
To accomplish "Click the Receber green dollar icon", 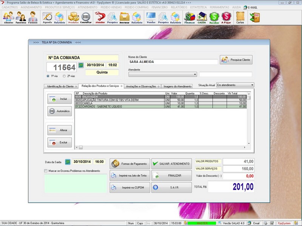I will (x=214, y=17).
